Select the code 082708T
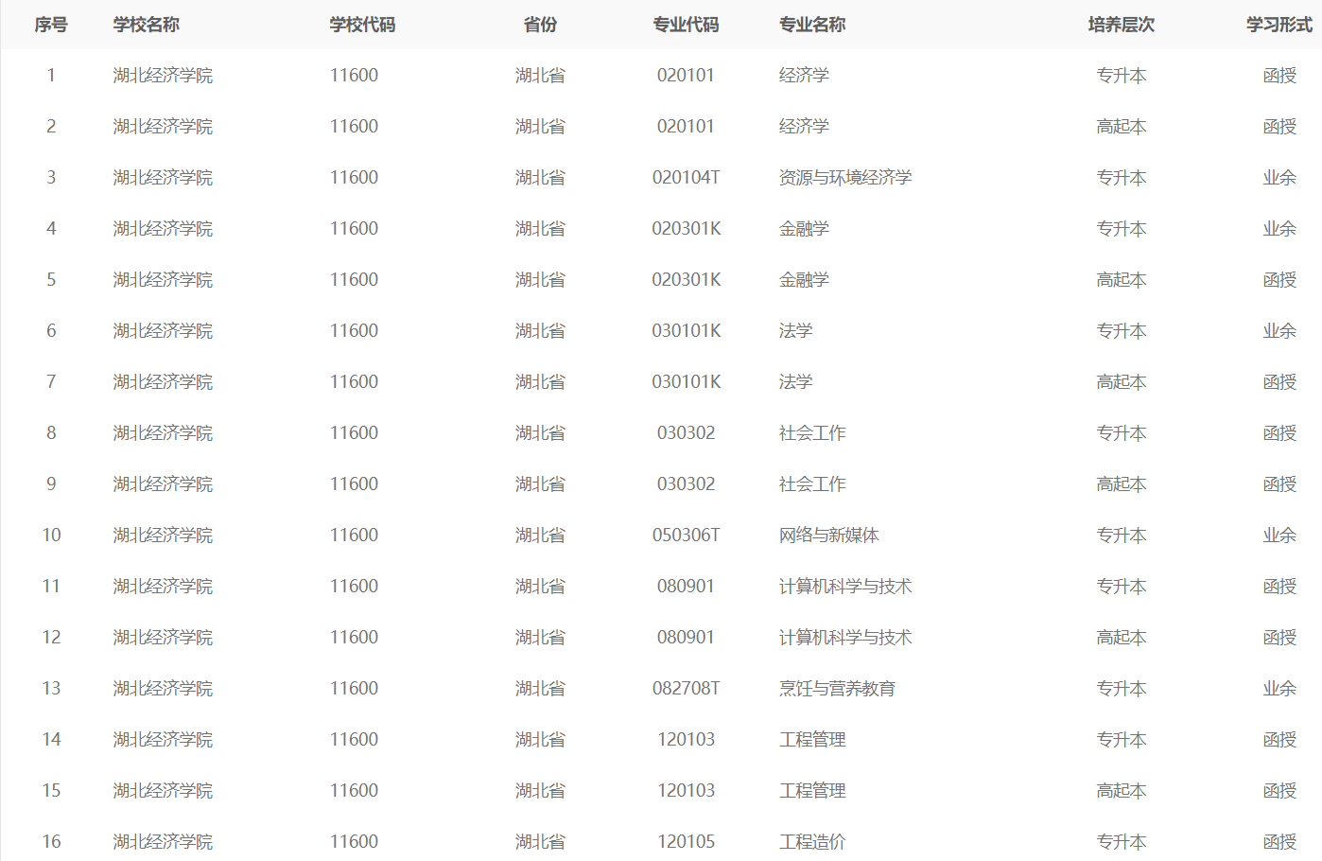The height and width of the screenshot is (861, 1322). click(x=687, y=689)
